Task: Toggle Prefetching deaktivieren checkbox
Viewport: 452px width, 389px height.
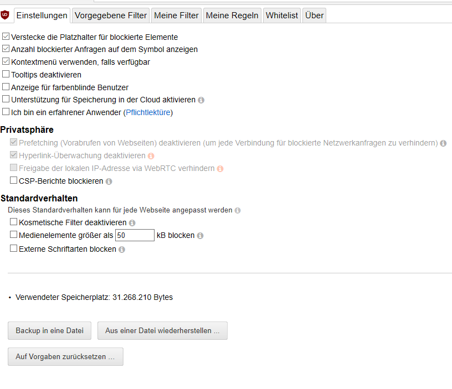Action: pos(13,142)
